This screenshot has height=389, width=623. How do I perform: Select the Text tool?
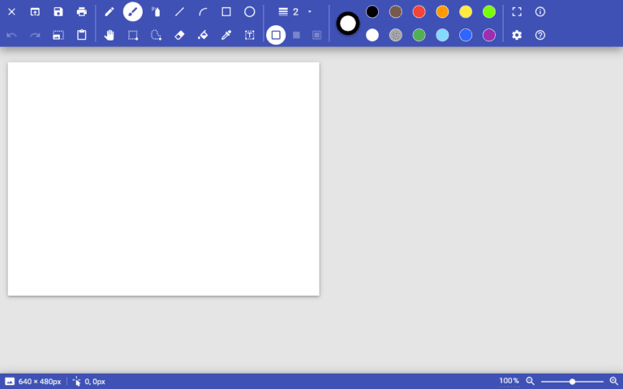[x=250, y=36]
